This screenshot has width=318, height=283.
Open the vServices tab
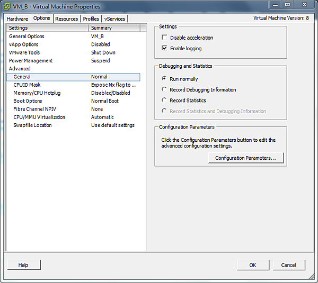[115, 19]
